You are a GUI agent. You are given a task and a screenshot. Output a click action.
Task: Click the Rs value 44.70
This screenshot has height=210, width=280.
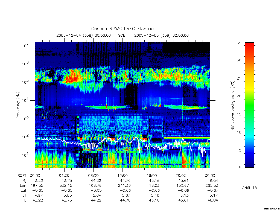click(125, 180)
